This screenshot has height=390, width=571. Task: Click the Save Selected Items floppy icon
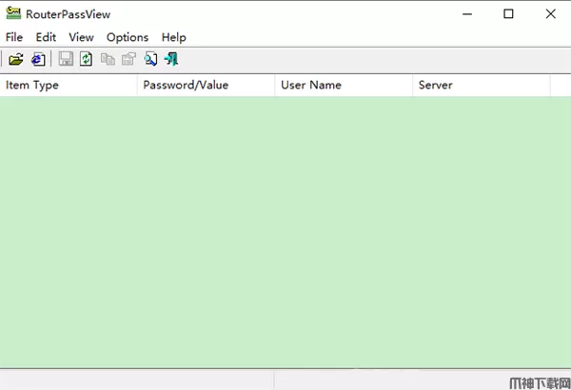point(66,59)
